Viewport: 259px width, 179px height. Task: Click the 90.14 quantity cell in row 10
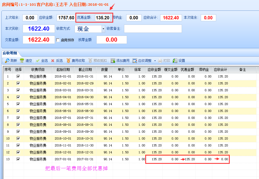click(x=105, y=138)
